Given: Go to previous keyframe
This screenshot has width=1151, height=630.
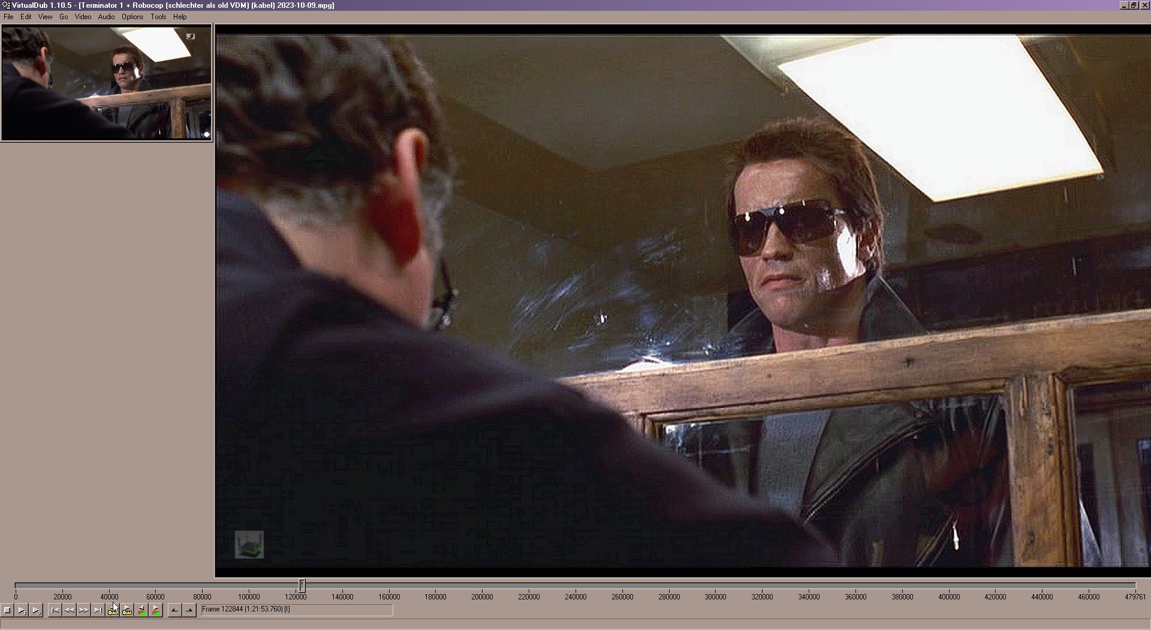Looking at the screenshot, I should tap(113, 610).
